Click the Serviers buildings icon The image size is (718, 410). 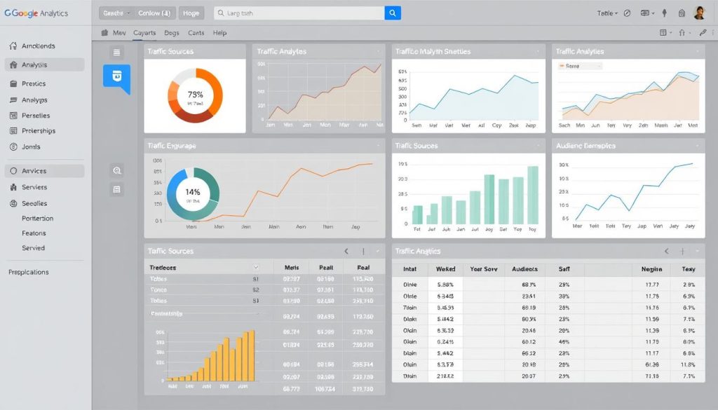tap(13, 187)
